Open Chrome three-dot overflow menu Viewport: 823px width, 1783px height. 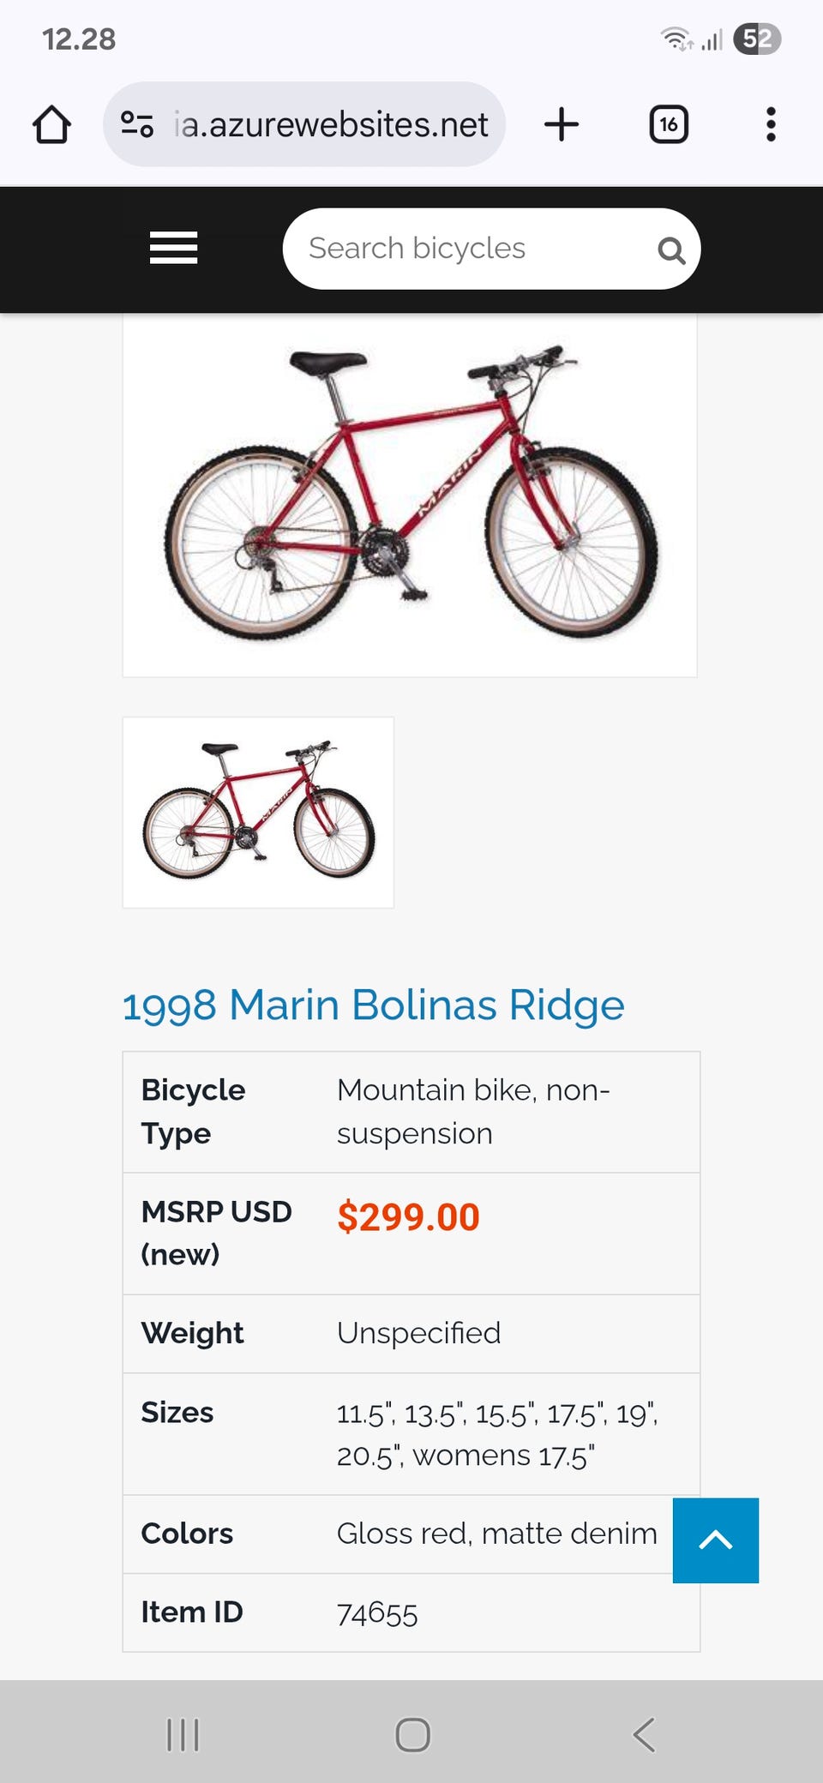(x=771, y=125)
